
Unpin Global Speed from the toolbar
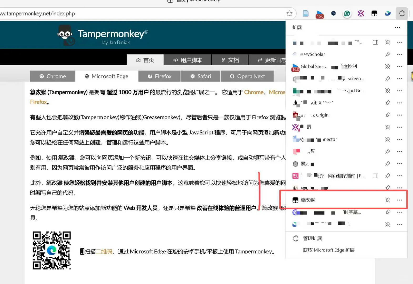[x=388, y=67]
